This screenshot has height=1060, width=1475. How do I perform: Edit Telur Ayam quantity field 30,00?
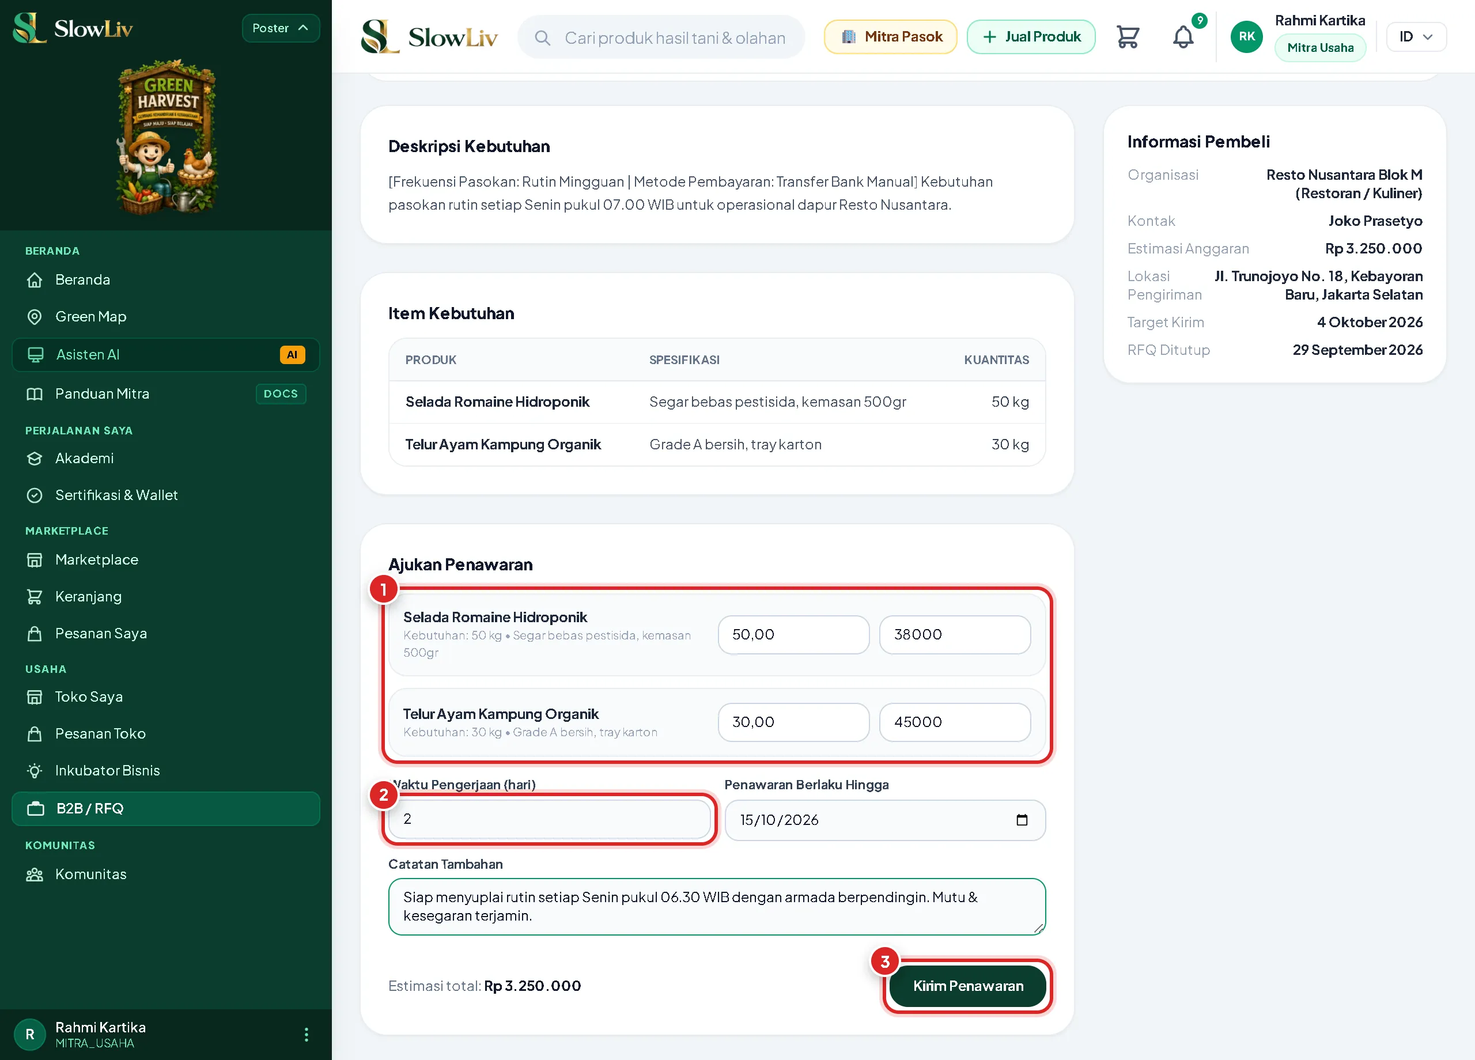[793, 722]
